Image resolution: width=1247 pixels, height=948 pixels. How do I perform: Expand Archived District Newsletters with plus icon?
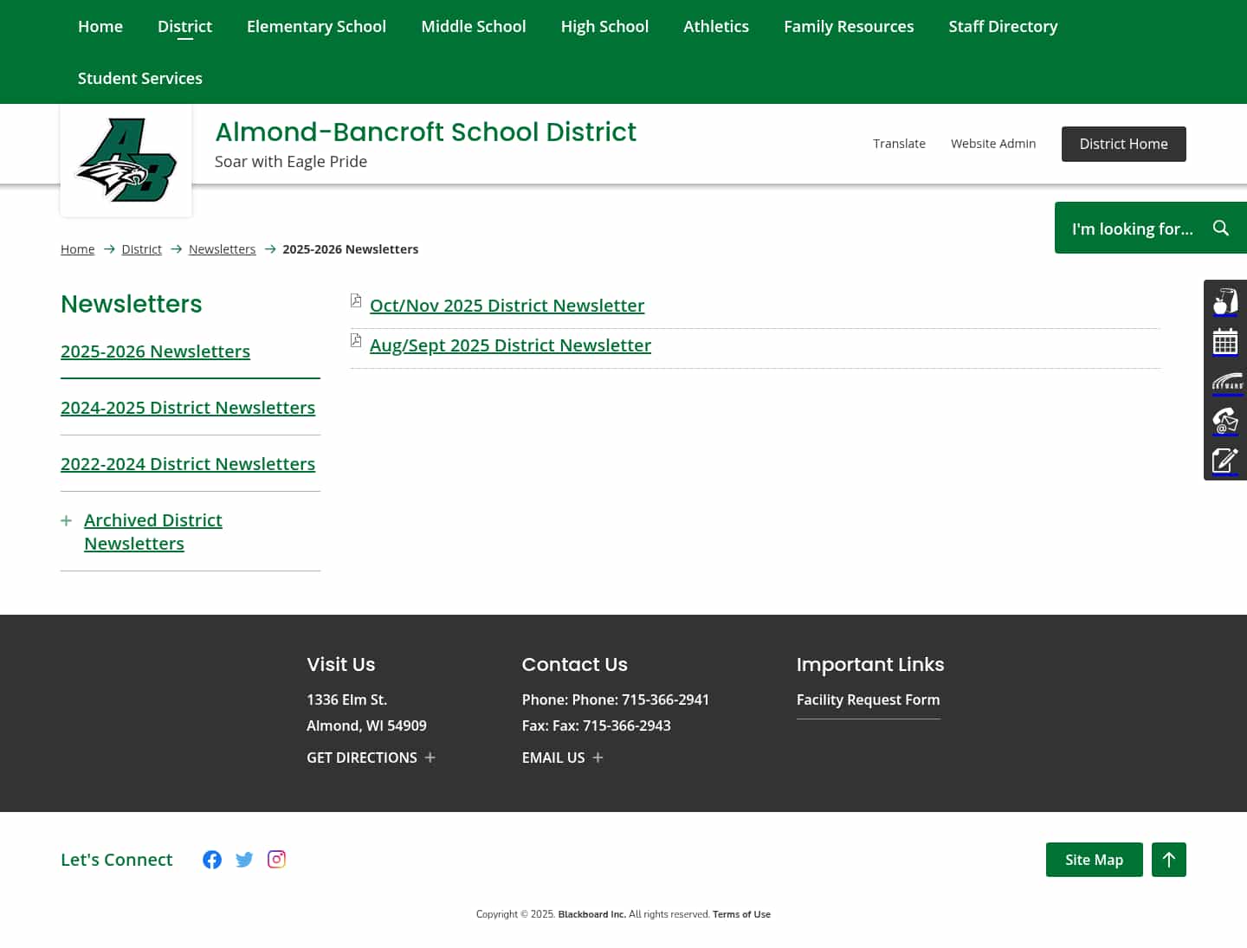coord(67,520)
